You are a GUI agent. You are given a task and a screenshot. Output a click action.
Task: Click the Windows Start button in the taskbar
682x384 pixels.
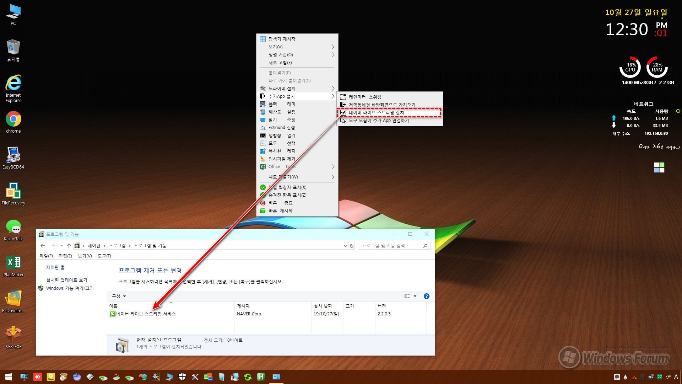9,377
